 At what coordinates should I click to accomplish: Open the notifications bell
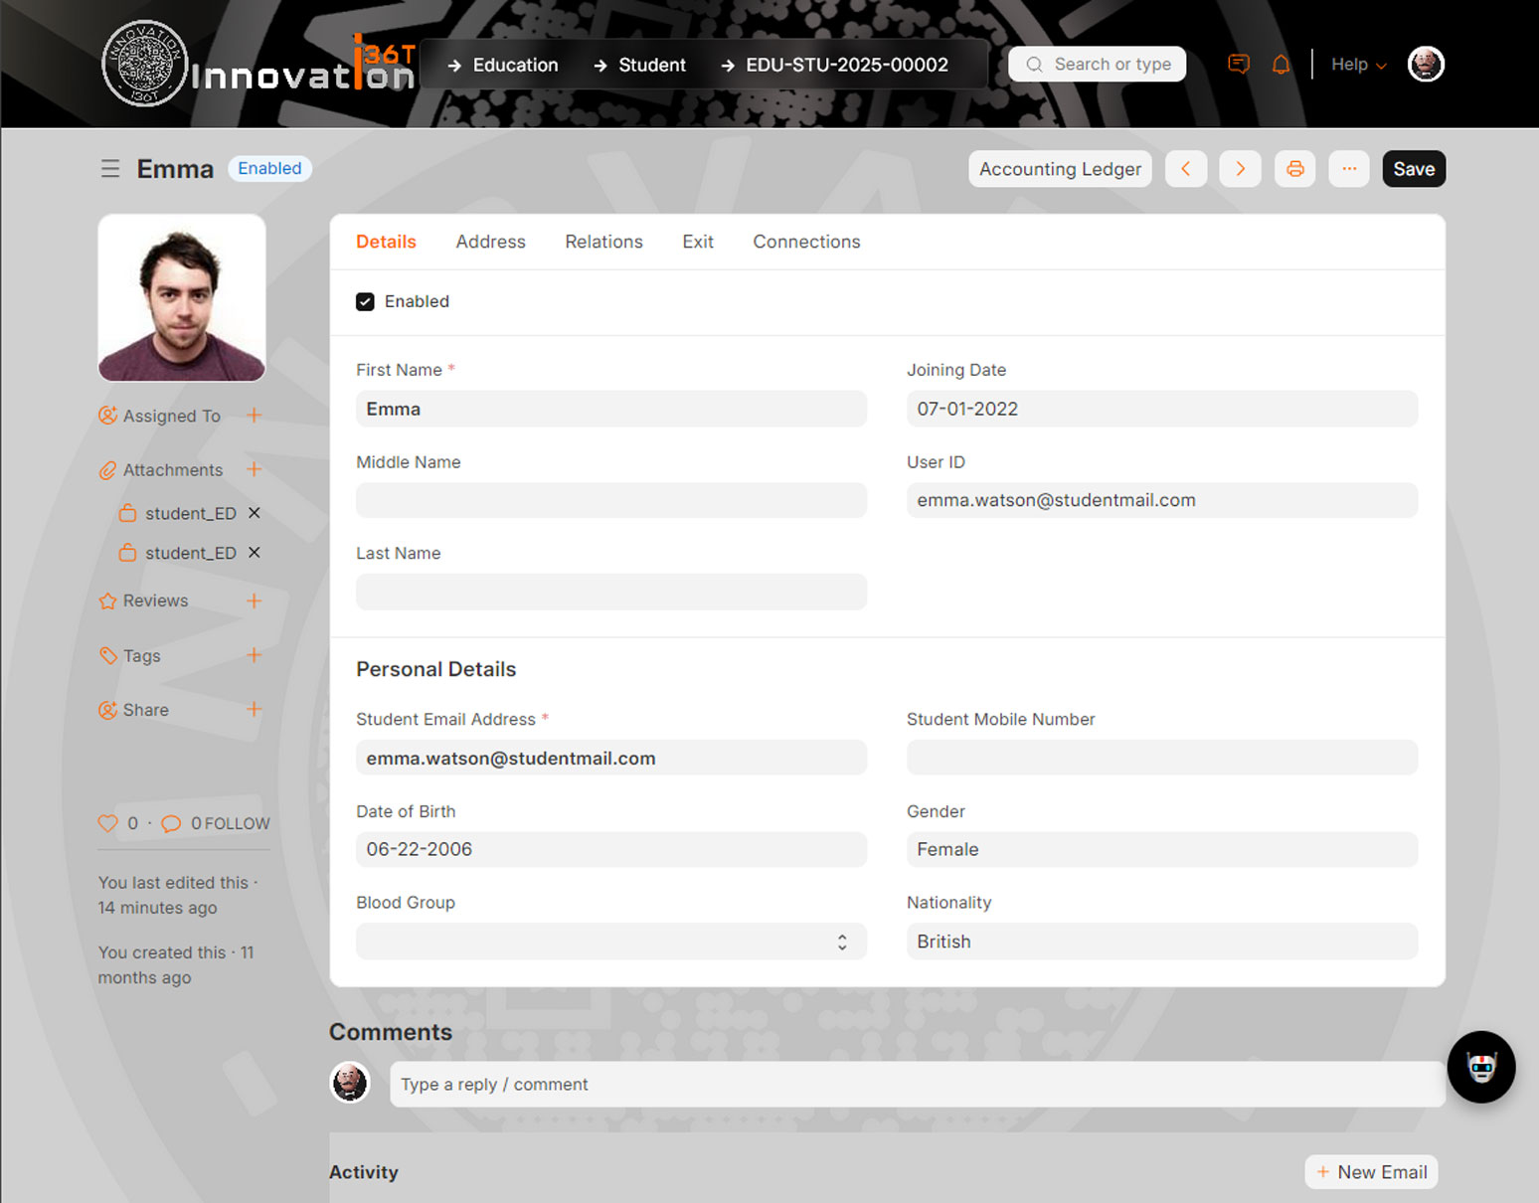click(1281, 65)
